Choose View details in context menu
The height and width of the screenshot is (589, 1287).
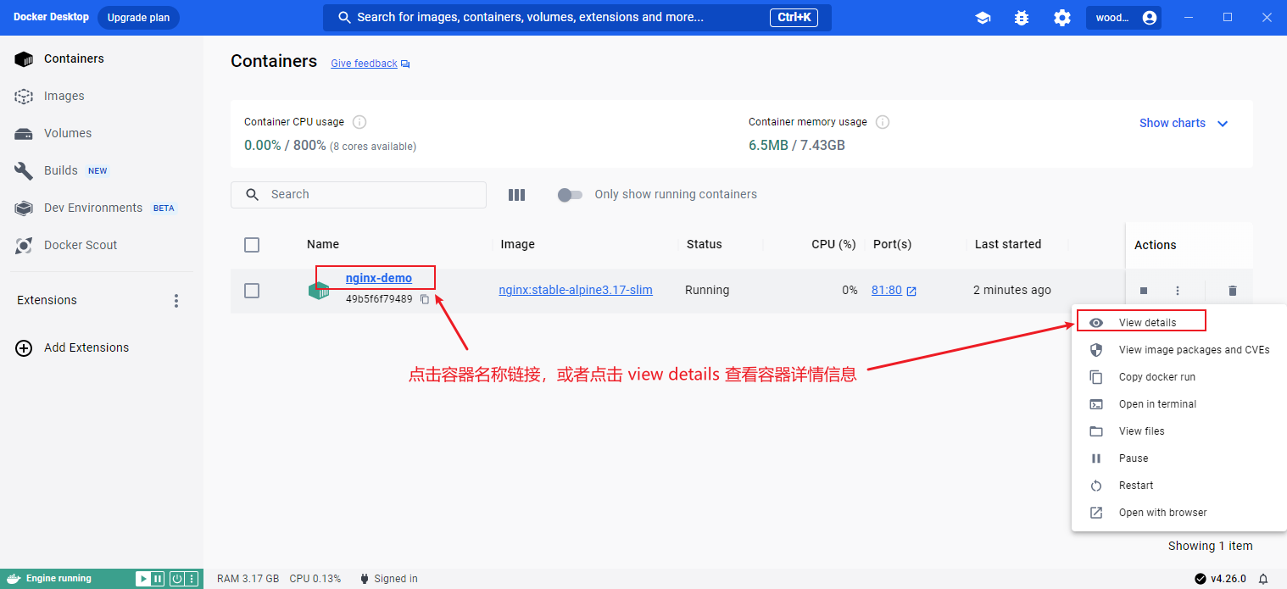[x=1179, y=323]
